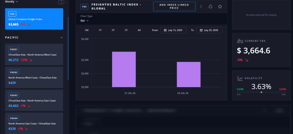Click the $4,100 axis label
The image size is (293, 134).
[x=85, y=39]
